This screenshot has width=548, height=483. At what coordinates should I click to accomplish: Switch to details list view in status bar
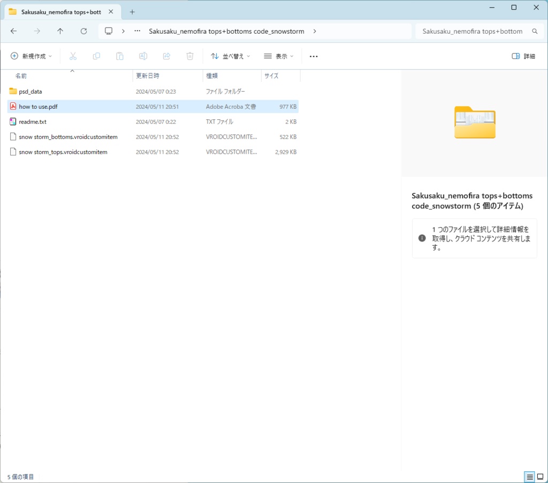pyautogui.click(x=529, y=477)
